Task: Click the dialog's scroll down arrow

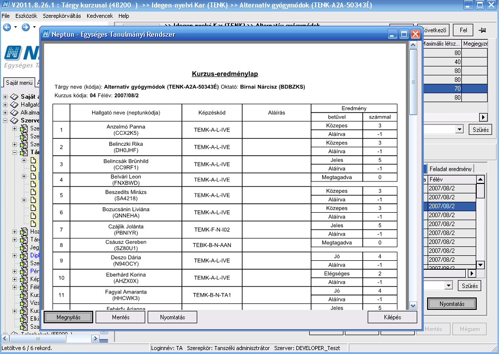Action: pos(413,306)
